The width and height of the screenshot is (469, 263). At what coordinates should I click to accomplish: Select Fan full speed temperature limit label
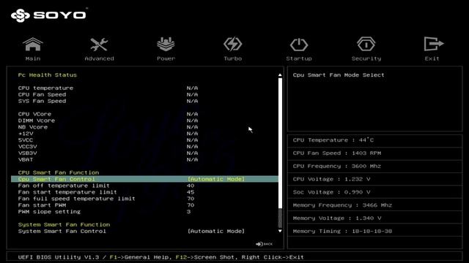[76, 199]
